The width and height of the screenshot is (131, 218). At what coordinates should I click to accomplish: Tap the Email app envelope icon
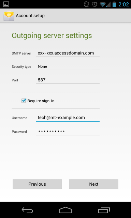pyautogui.click(x=9, y=16)
